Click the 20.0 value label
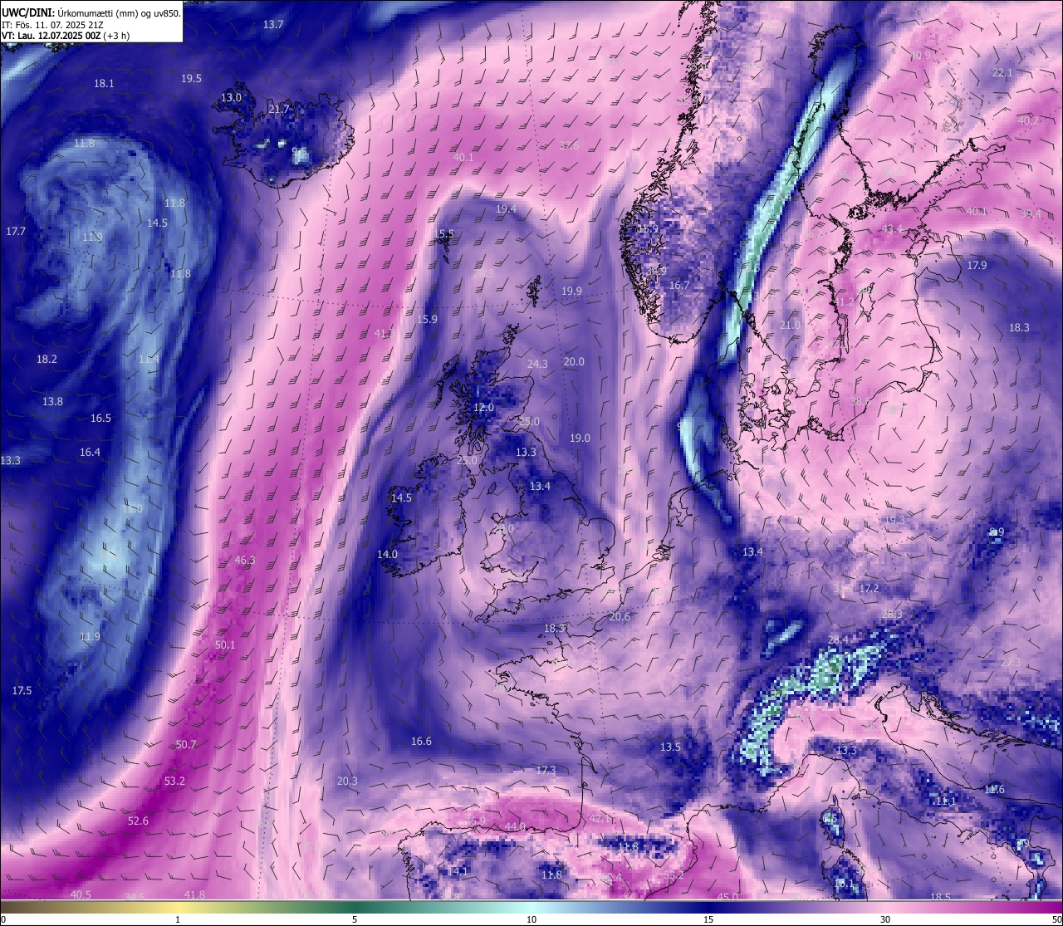 (x=574, y=362)
